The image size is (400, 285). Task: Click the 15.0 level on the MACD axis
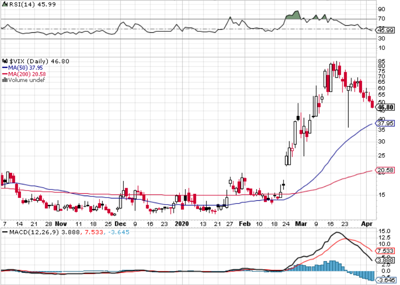[x=385, y=231]
